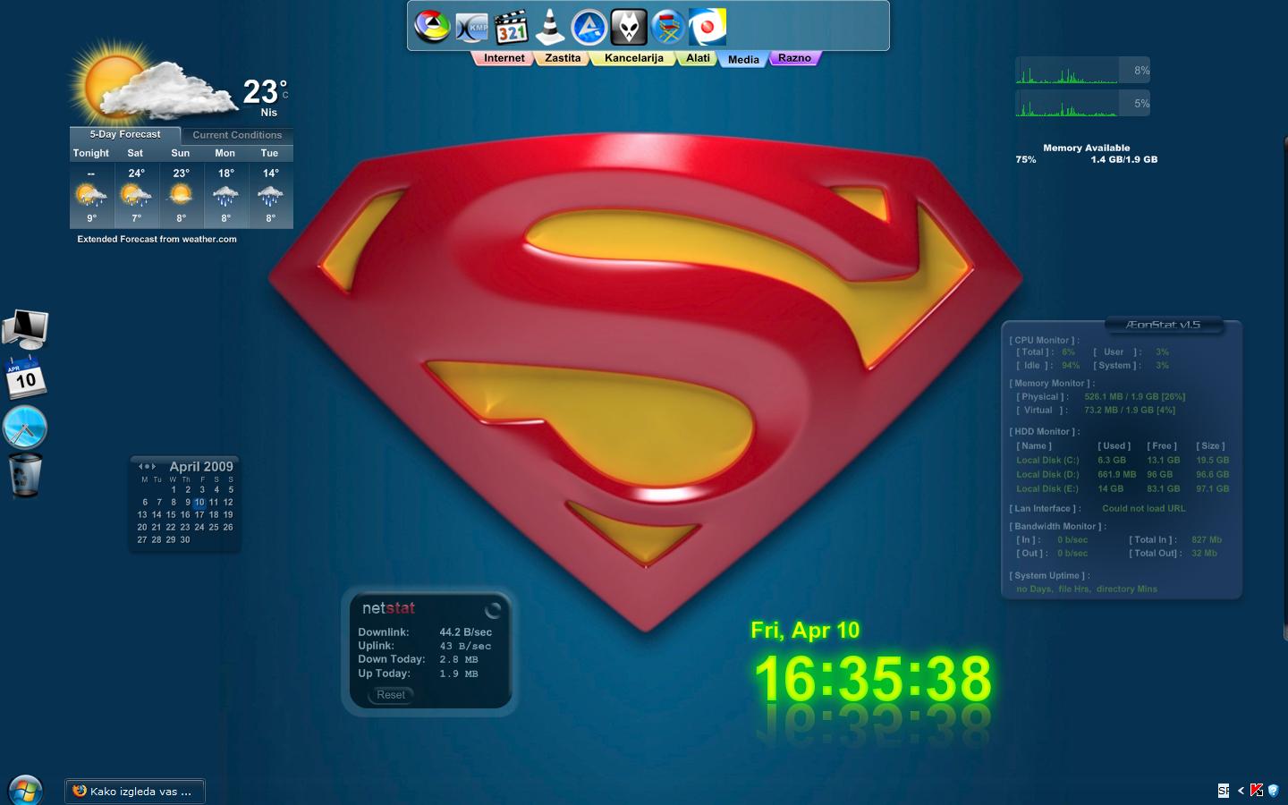Click the ÆonStat v1.5 widget title
This screenshot has height=805, width=1288.
pos(1163,325)
